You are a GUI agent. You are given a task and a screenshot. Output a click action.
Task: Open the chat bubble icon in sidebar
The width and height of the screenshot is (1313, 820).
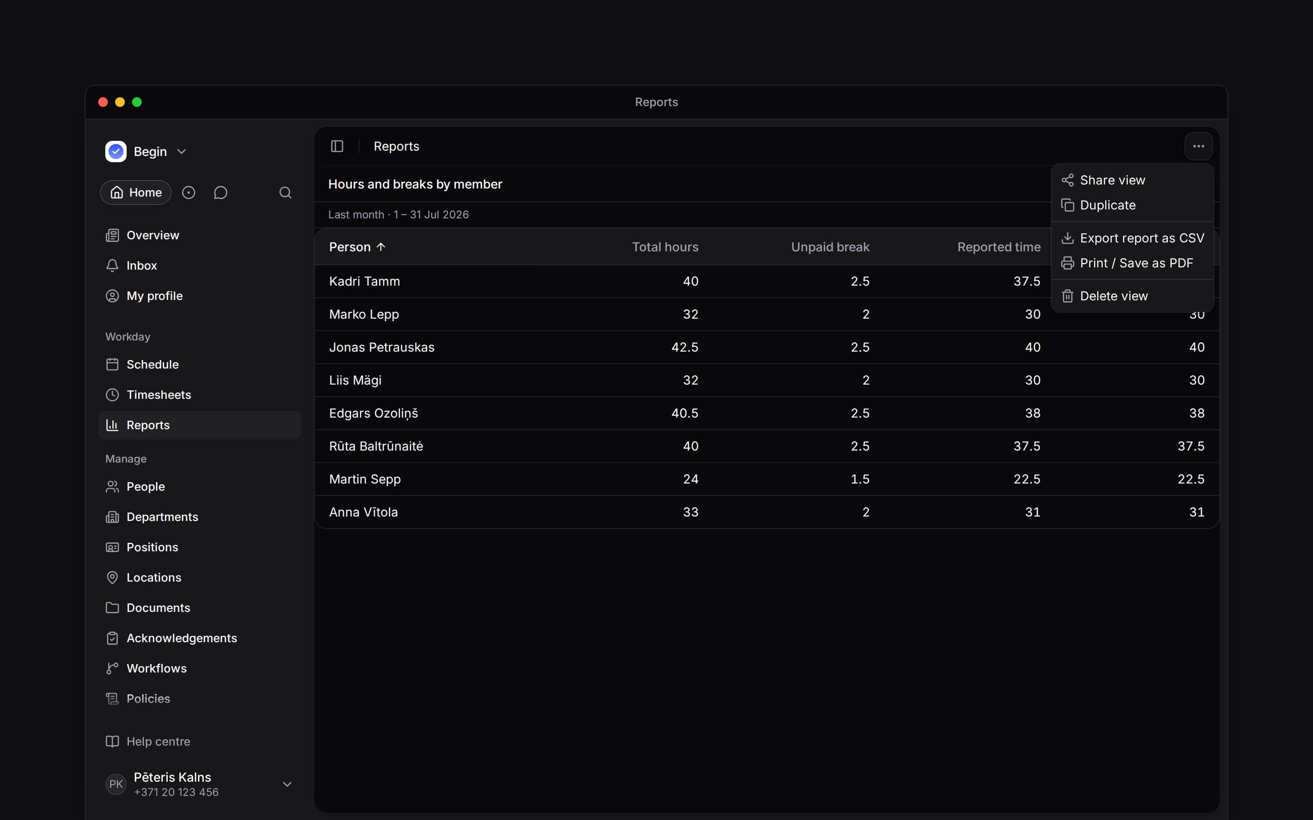coord(220,193)
